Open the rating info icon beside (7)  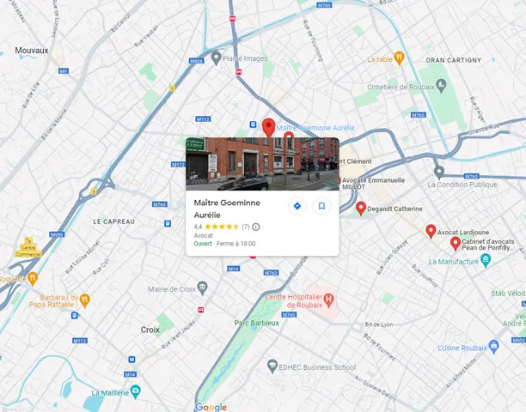pyautogui.click(x=255, y=227)
